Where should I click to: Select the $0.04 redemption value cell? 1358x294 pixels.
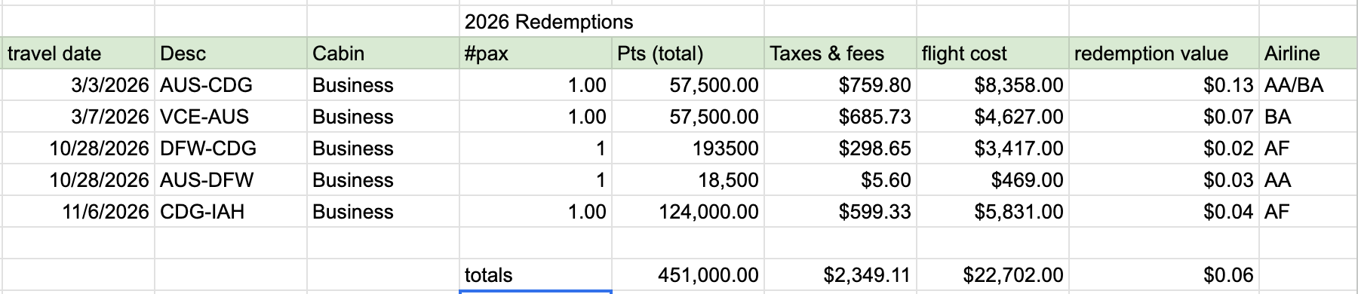click(1164, 212)
